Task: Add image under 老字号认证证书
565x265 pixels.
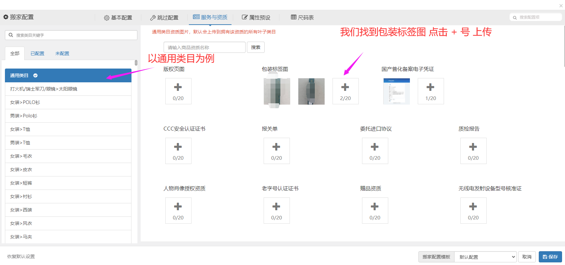Action: (276, 207)
